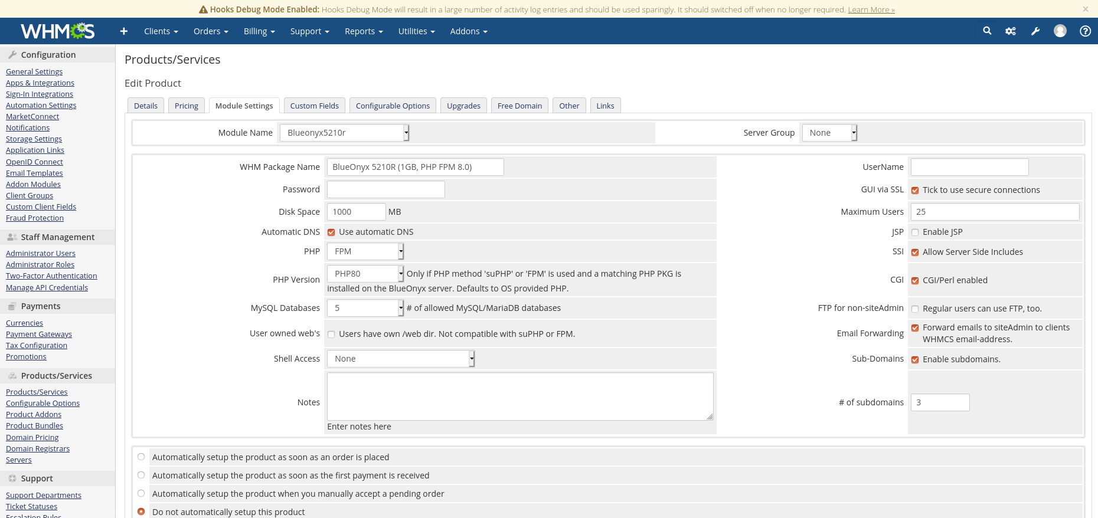Select setup when first payment is received

tap(141, 475)
